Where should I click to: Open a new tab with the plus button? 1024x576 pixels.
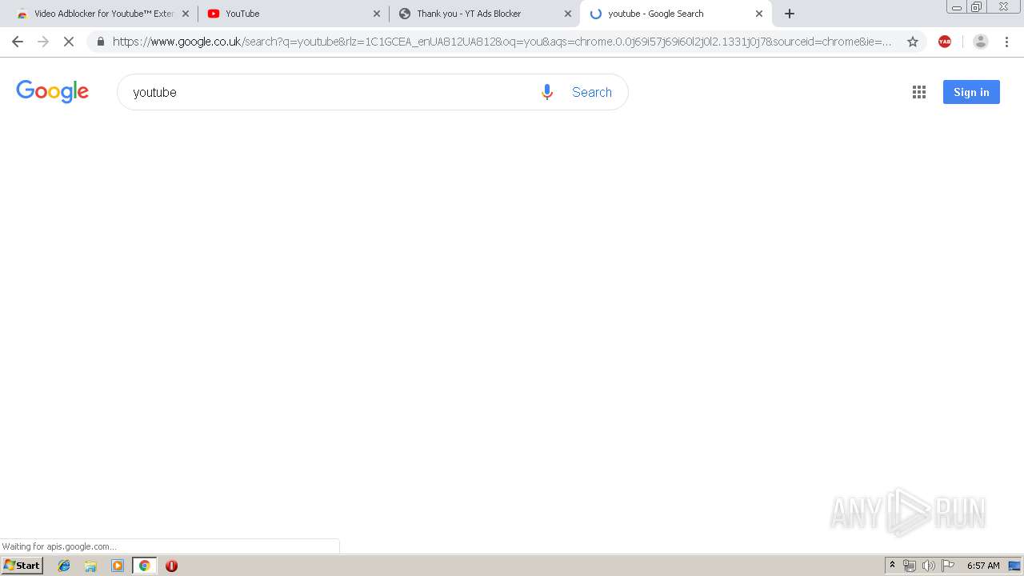coord(790,14)
